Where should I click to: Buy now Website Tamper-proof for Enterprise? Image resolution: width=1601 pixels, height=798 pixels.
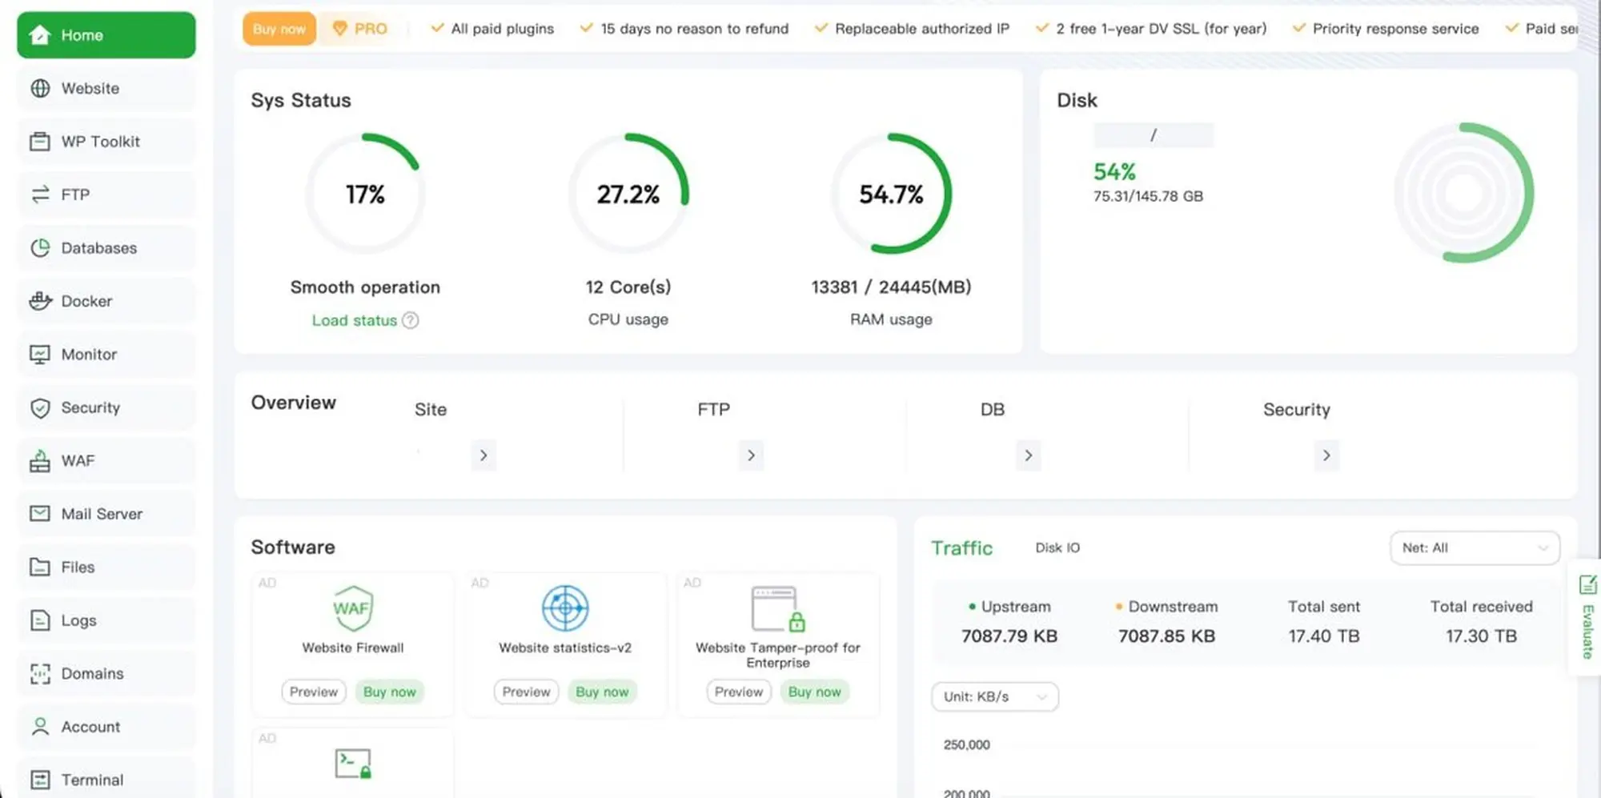815,692
